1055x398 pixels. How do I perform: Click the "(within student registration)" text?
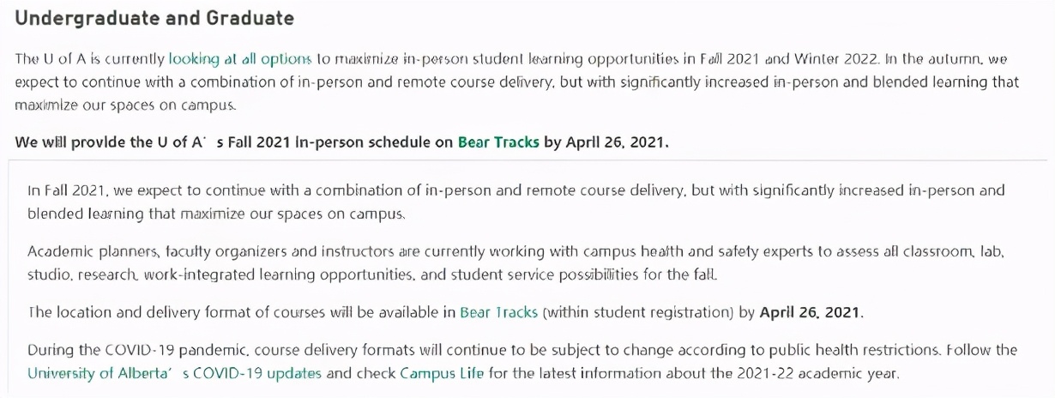[636, 312]
